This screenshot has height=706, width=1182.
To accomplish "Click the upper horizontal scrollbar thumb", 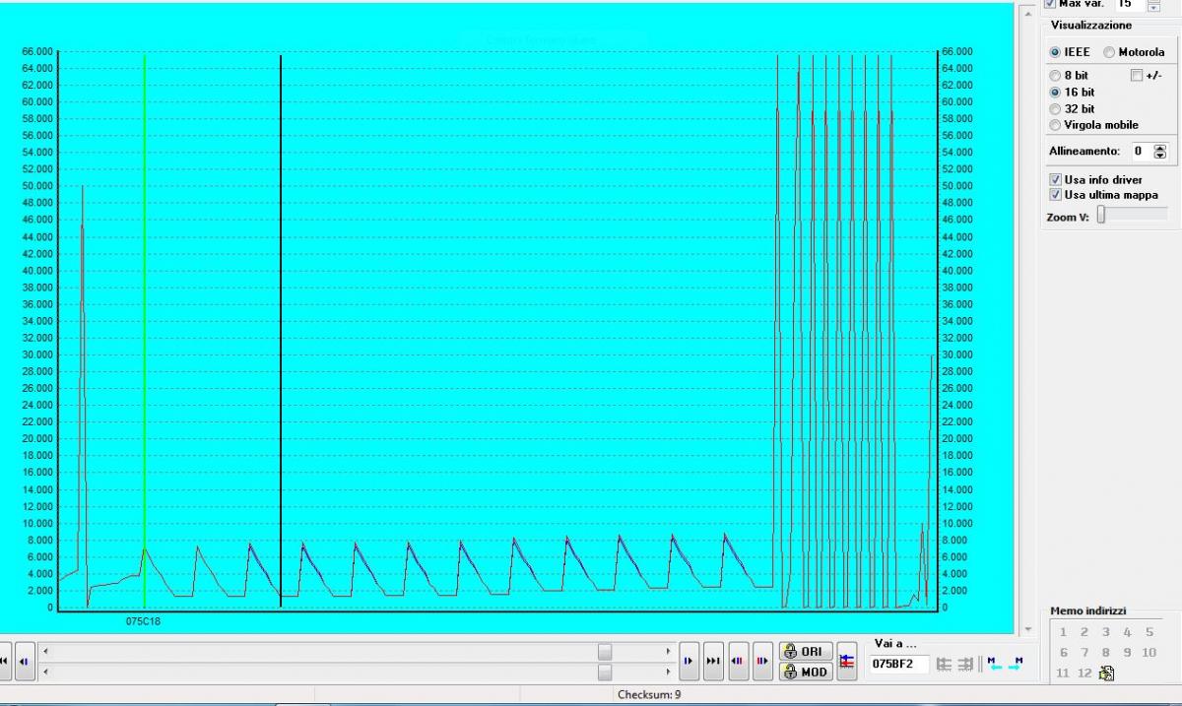I will (x=605, y=652).
